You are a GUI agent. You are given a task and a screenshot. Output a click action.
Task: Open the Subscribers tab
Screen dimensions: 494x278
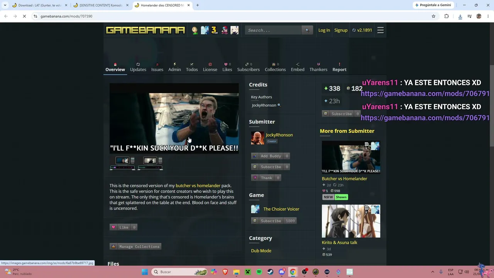coord(249,67)
